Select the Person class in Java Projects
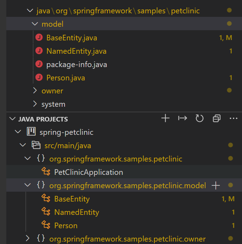242x244 pixels. (66, 225)
